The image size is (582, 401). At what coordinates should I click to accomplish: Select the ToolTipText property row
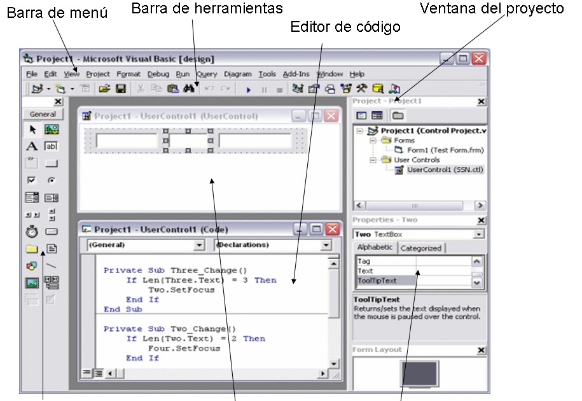coord(414,281)
